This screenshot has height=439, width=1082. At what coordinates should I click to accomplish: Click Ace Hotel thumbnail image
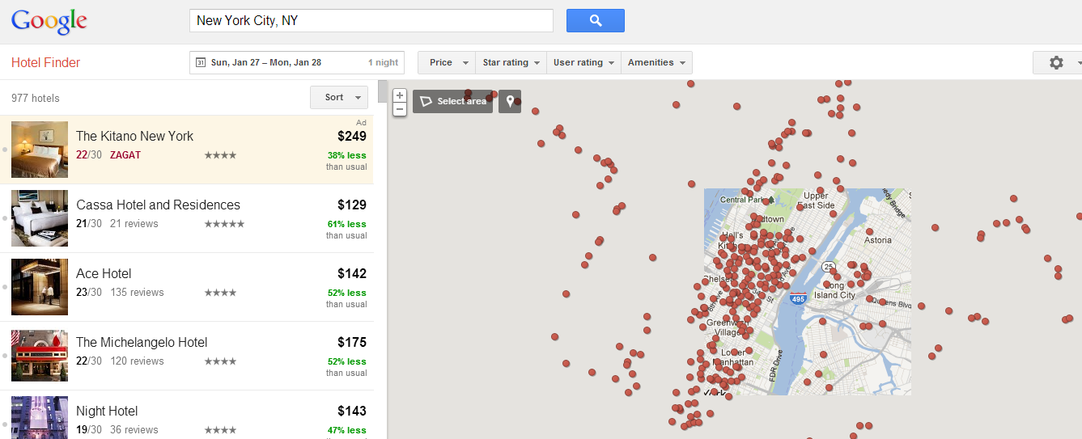[x=40, y=287]
